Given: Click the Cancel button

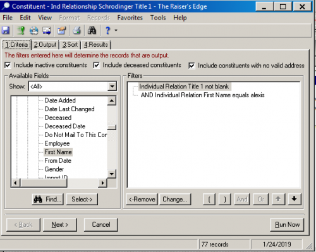Looking at the screenshot, I should [101, 225].
